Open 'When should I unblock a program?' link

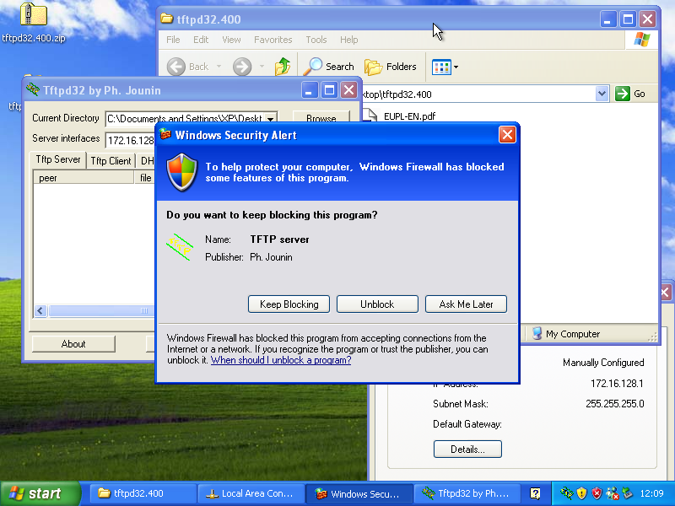[x=281, y=360]
